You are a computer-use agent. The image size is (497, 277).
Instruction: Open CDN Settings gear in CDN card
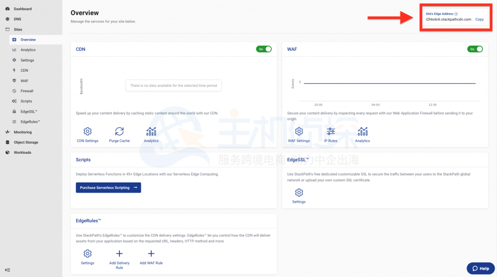click(87, 131)
